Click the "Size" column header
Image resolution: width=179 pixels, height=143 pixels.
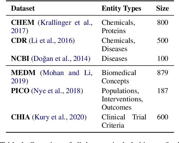click(x=162, y=8)
